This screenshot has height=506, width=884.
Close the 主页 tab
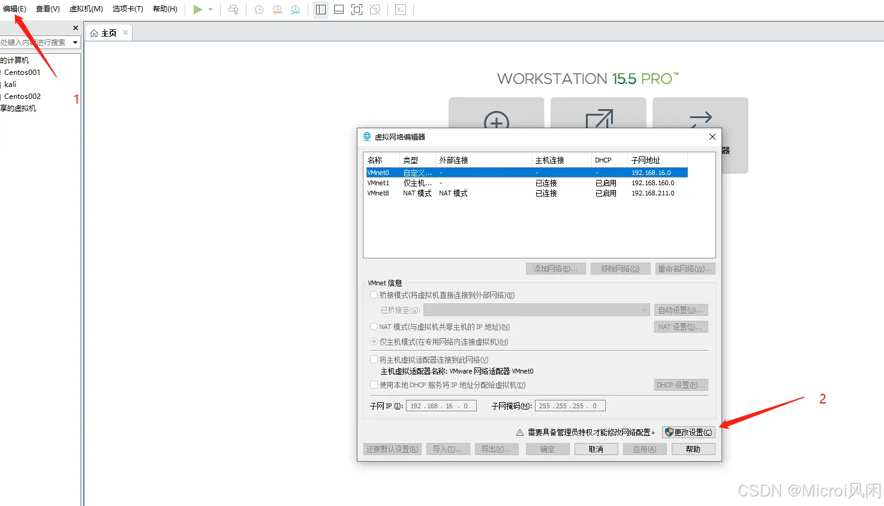pos(125,32)
